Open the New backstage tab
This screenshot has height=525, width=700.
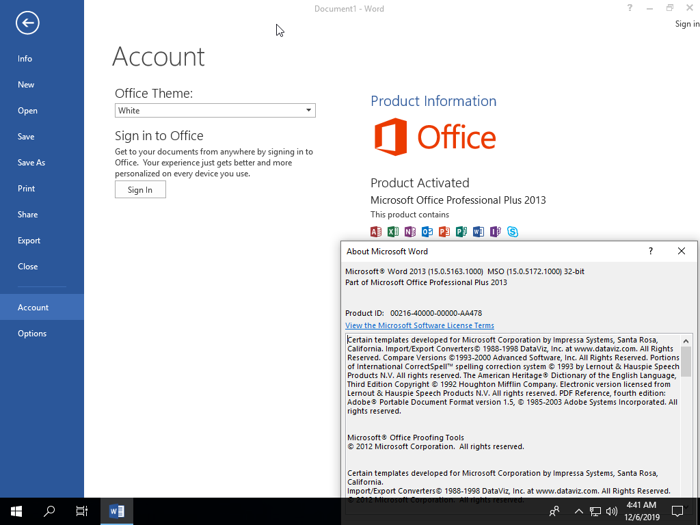tap(42, 84)
